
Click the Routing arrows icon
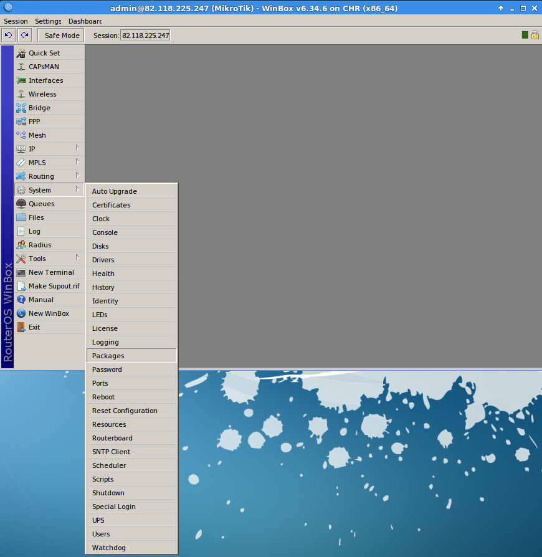[x=21, y=176]
